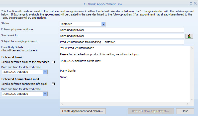
Task: Click the 'Deferred Email' heading
Action: [12, 57]
